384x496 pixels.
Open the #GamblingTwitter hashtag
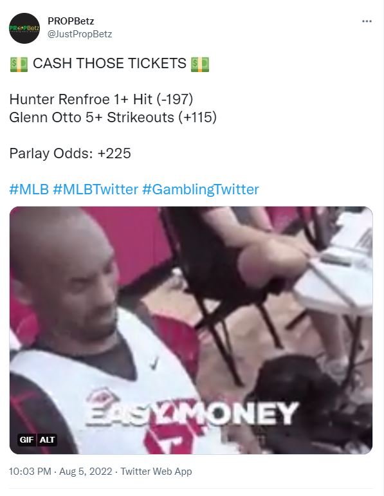(x=201, y=190)
